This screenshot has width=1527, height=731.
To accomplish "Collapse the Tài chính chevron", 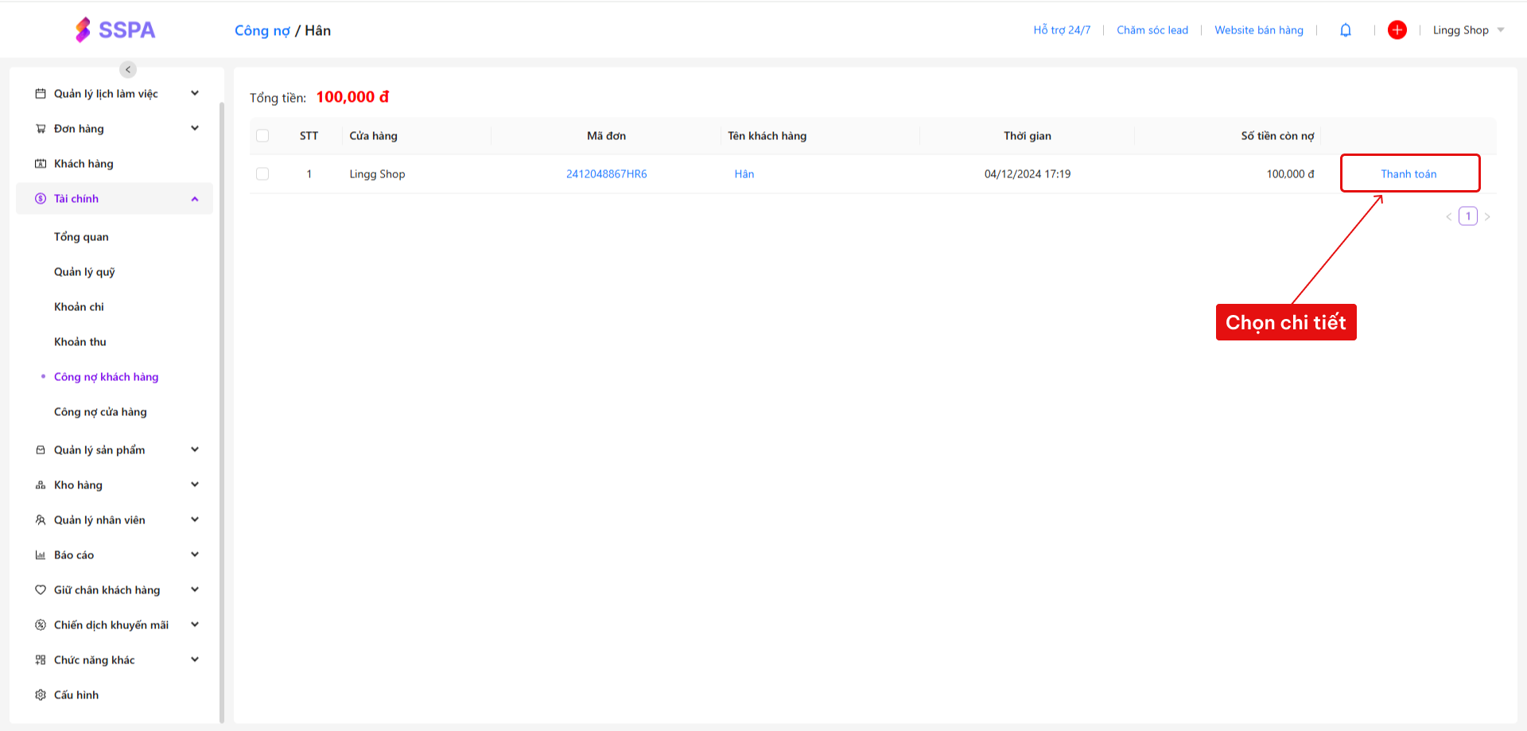I will pos(195,199).
